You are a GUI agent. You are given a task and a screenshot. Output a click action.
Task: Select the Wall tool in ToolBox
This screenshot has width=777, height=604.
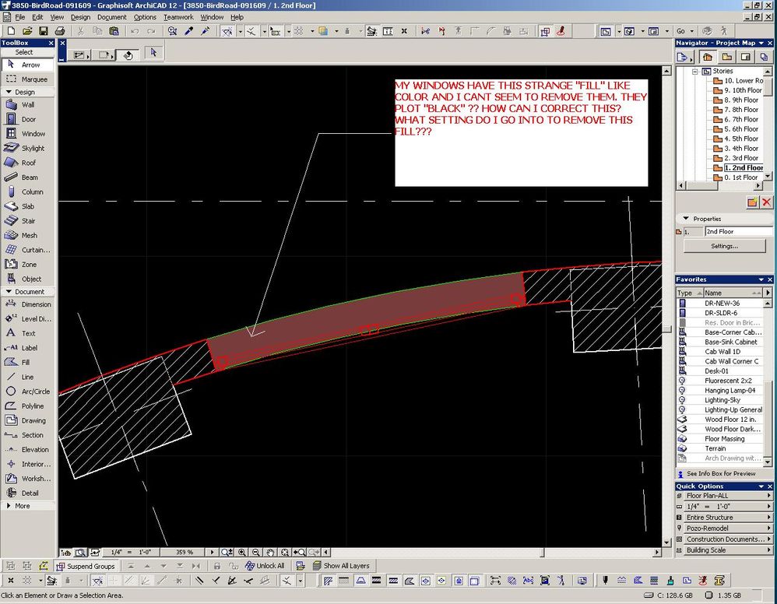pyautogui.click(x=27, y=104)
